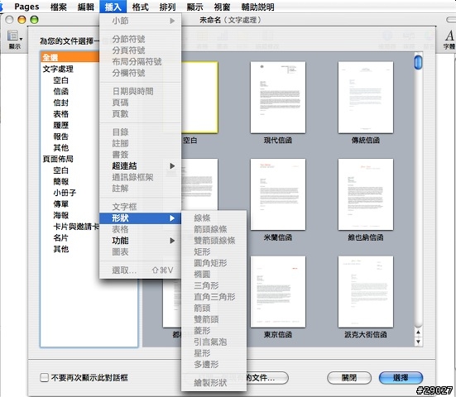This screenshot has height=397, width=456.
Task: Open the 顯示 menu in menu bar
Action: pyautogui.click(x=194, y=7)
